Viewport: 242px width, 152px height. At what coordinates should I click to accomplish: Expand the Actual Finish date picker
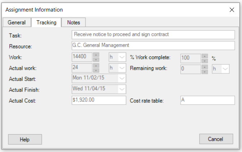(x=122, y=89)
